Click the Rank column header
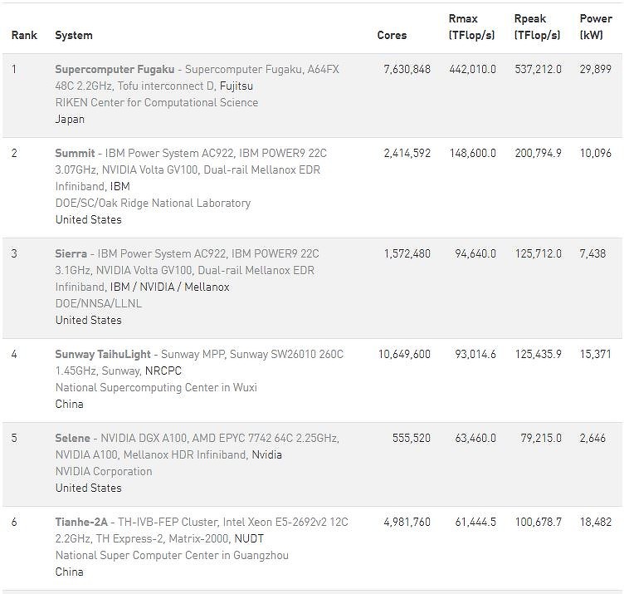Image resolution: width=629 pixels, height=594 pixels. [x=24, y=36]
